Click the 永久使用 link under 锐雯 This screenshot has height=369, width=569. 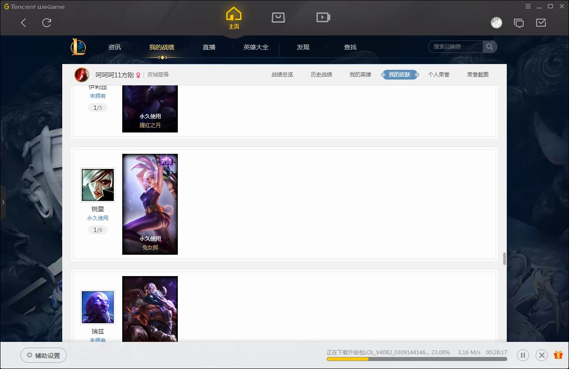[x=98, y=218]
